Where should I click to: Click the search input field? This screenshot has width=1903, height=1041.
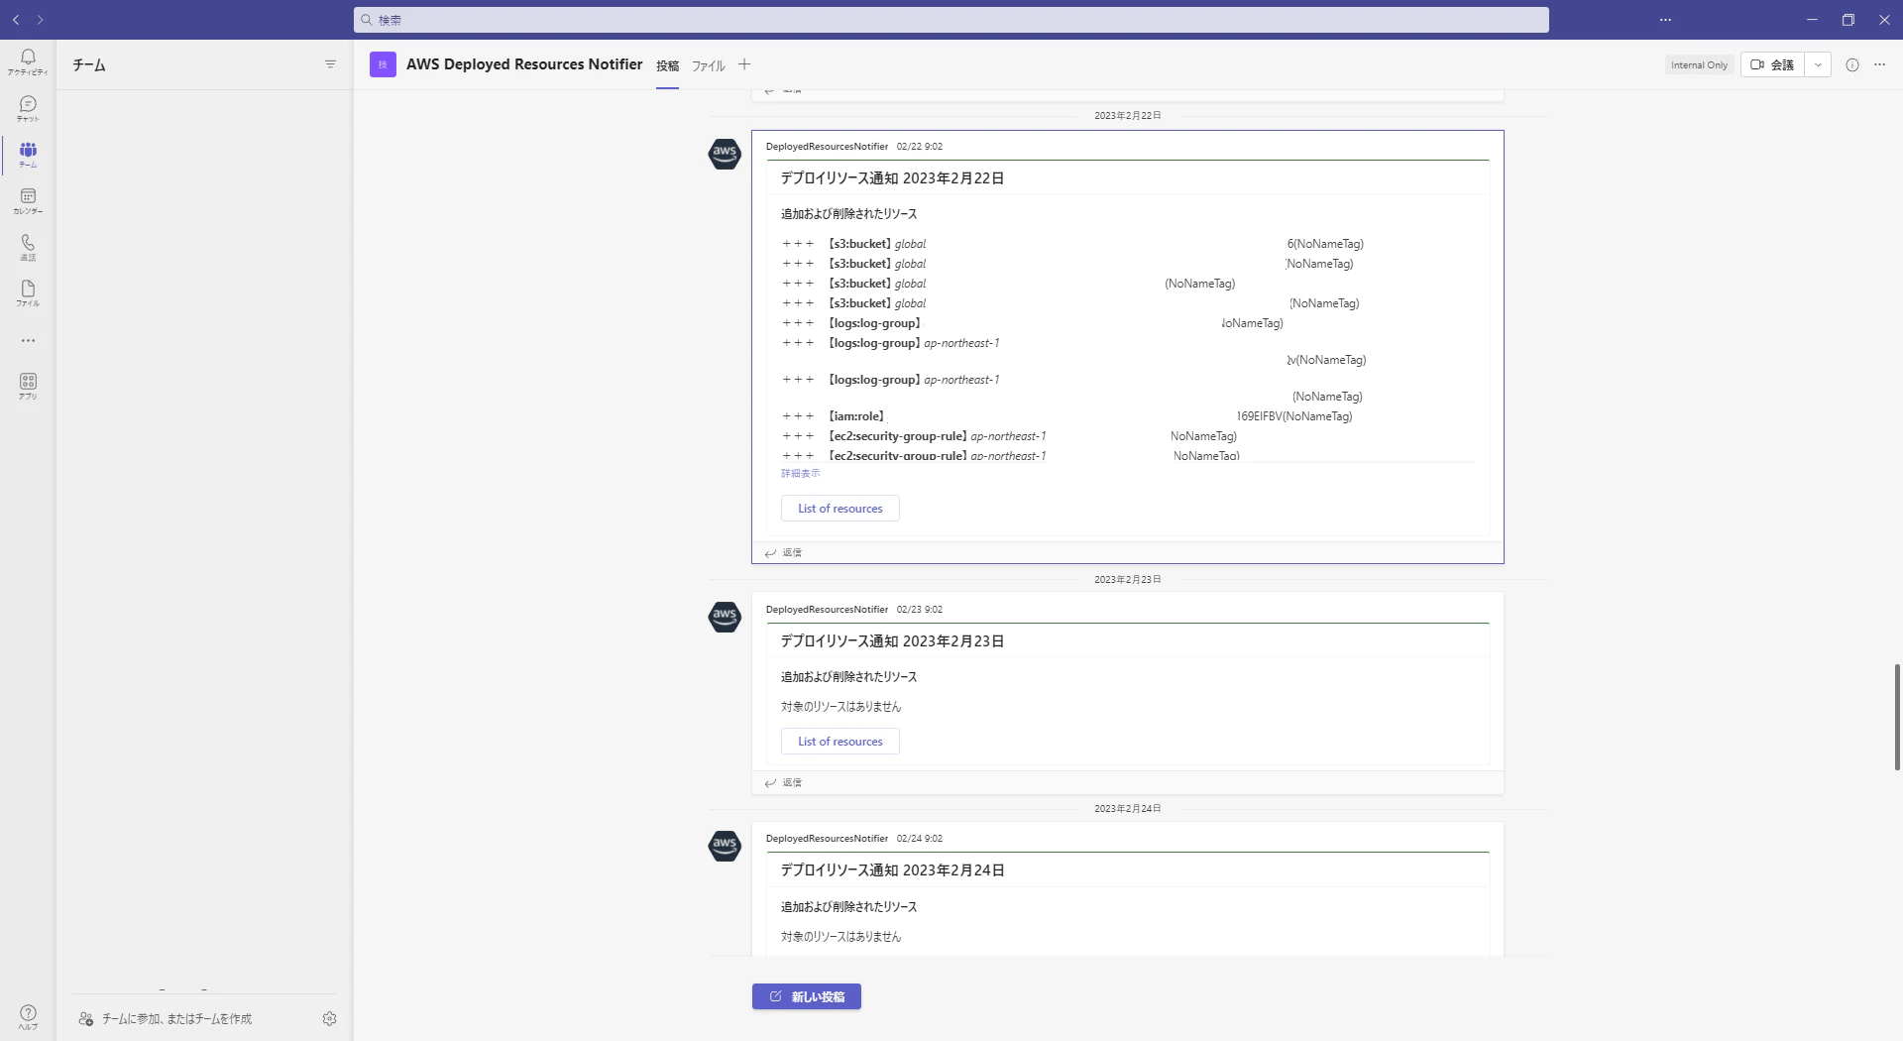[x=951, y=20]
